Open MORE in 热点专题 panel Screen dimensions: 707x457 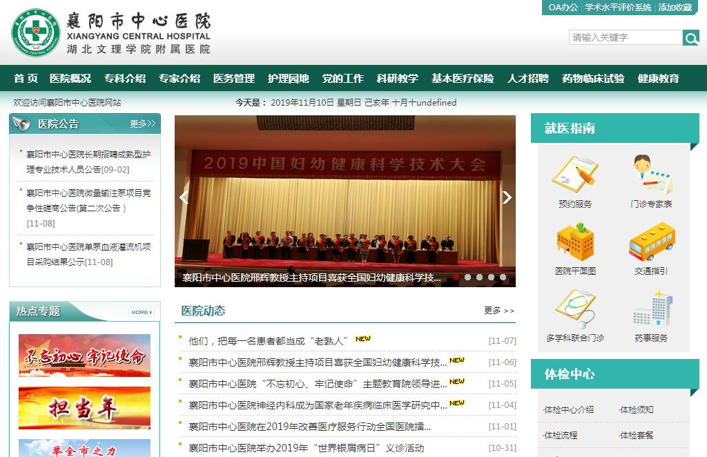click(x=141, y=312)
